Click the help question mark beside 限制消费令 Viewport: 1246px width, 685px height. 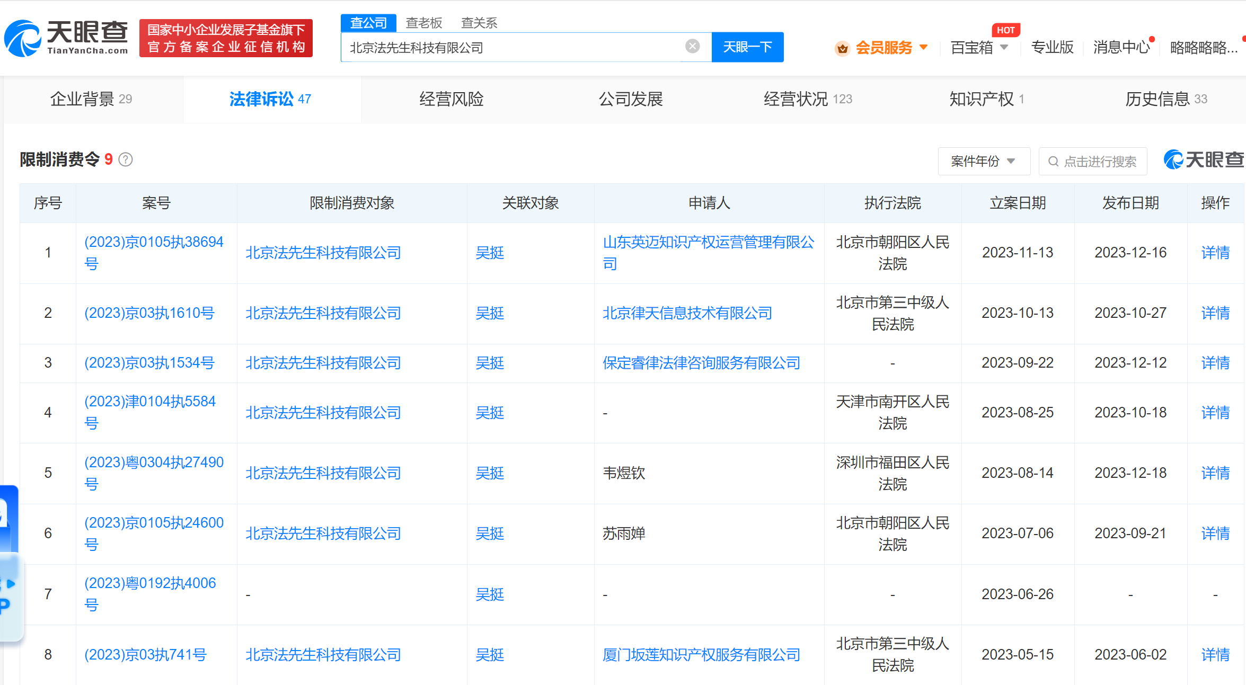coord(126,159)
